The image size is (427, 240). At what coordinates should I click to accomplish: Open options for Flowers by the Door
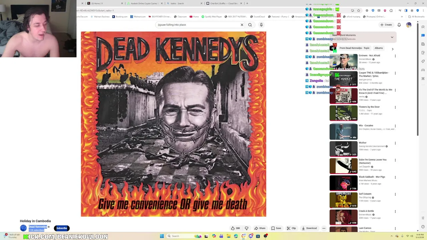click(395, 107)
